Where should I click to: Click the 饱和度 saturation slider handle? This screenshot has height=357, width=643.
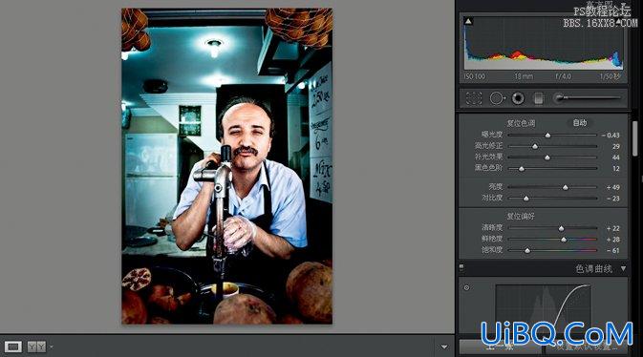527,250
